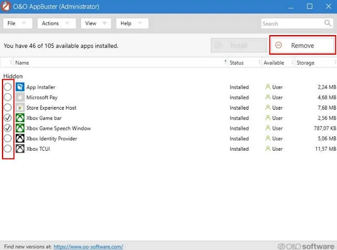Click the '11,57 MB' storage value
337x250 pixels.
click(325, 149)
